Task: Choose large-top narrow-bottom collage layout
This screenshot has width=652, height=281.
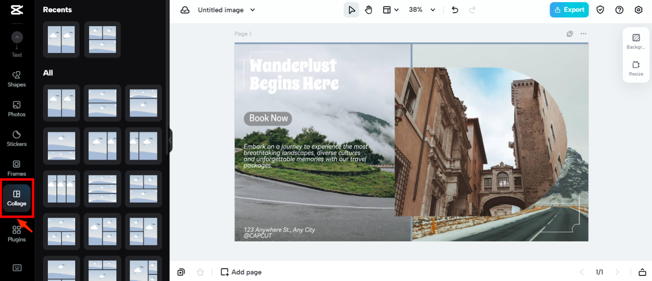Action: (61, 146)
